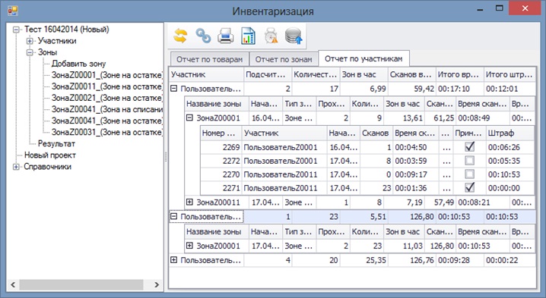This screenshot has width=546, height=298.
Task: Click the chain link toolbar icon
Action: tap(203, 36)
